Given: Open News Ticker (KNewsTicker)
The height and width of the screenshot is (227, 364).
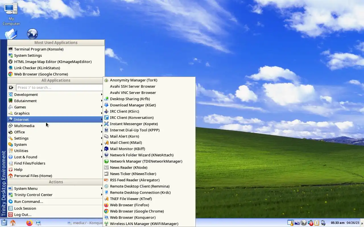Looking at the screenshot, I should click(149, 174).
